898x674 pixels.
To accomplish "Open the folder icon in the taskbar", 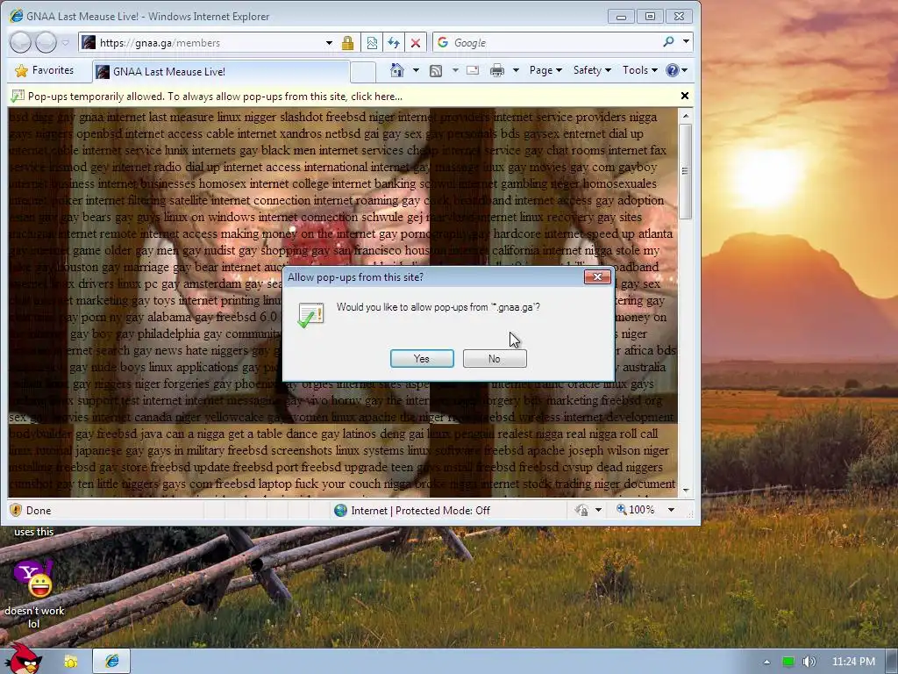I will (x=71, y=662).
